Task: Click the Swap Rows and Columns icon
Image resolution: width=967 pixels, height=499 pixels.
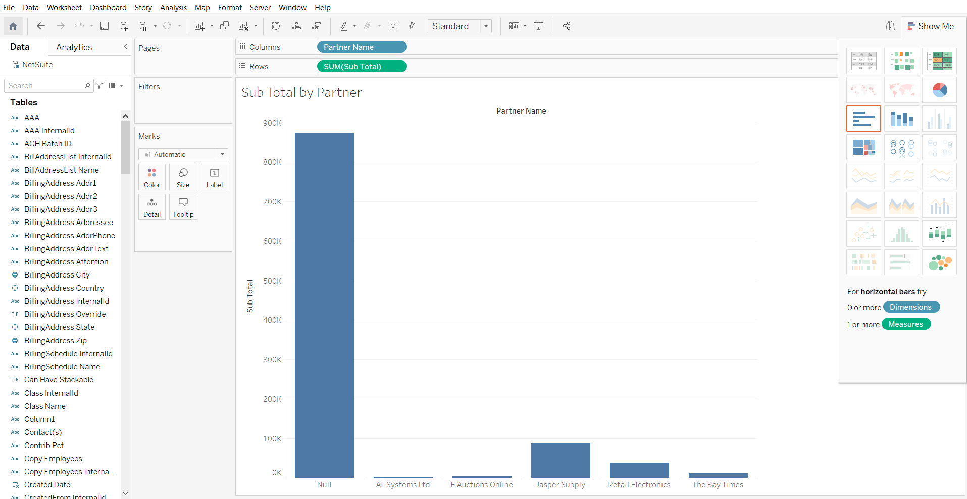Action: (x=276, y=26)
